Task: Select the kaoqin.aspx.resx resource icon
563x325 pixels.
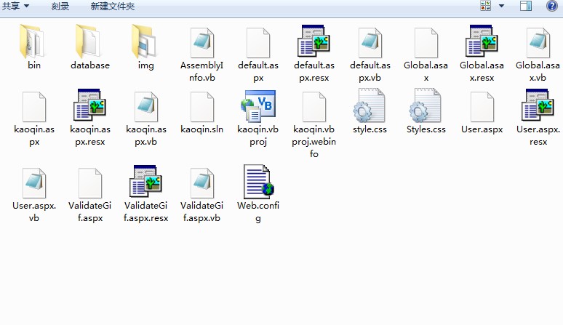Action: [x=89, y=105]
